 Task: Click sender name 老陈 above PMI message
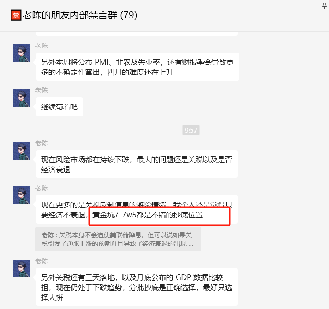42,46
